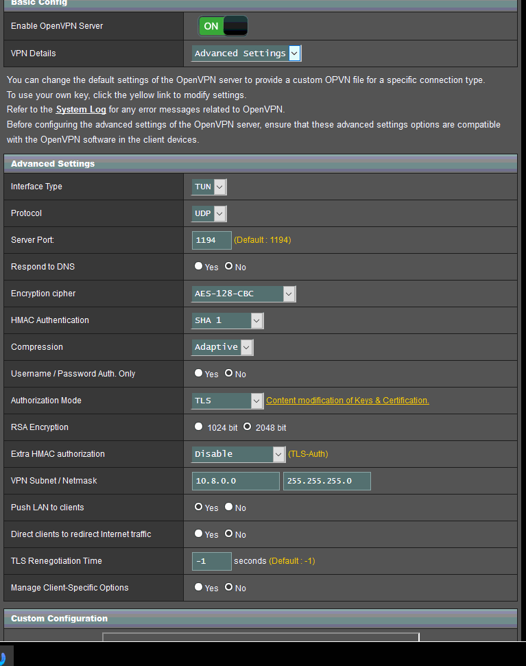The image size is (526, 666).
Task: Select Yes for redirect Internet traffic
Action: [199, 534]
